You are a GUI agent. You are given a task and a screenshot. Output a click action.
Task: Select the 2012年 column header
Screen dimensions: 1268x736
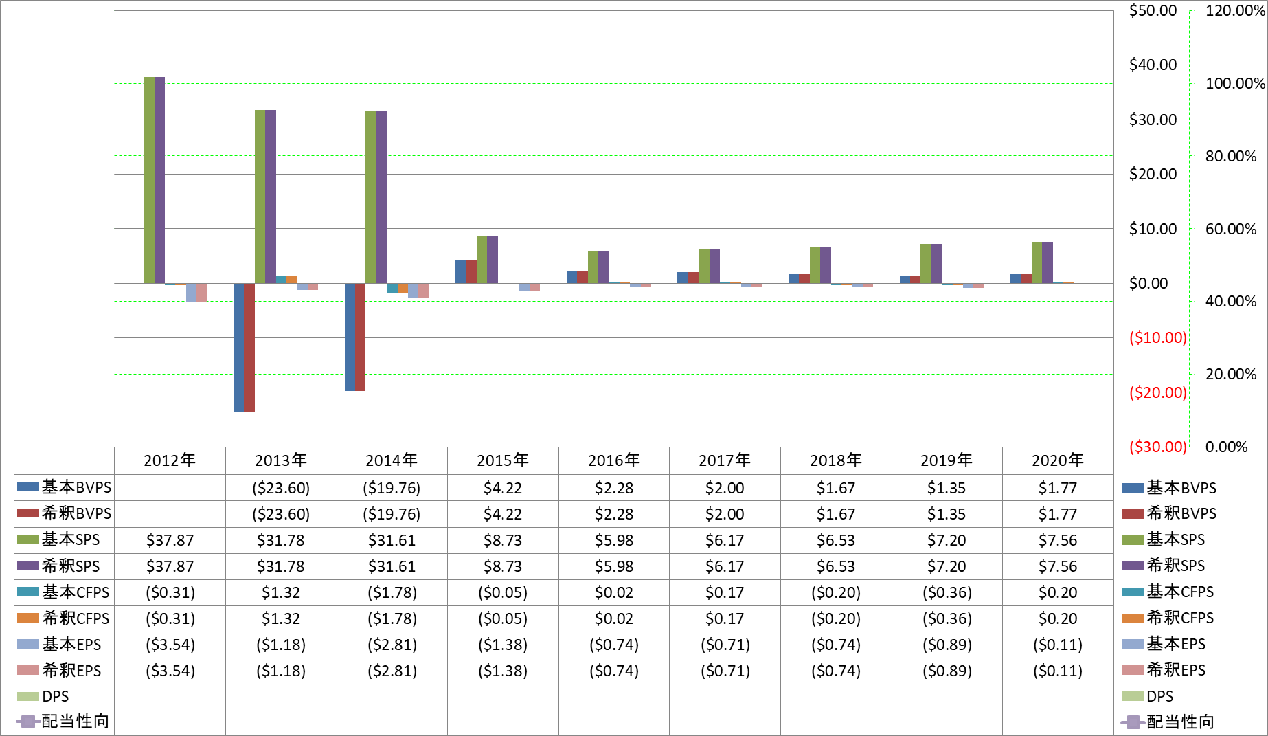[x=170, y=460]
